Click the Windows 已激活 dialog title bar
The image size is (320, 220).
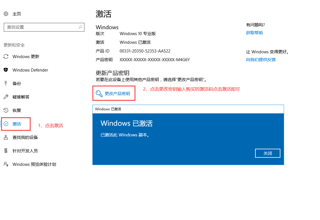[x=188, y=109]
